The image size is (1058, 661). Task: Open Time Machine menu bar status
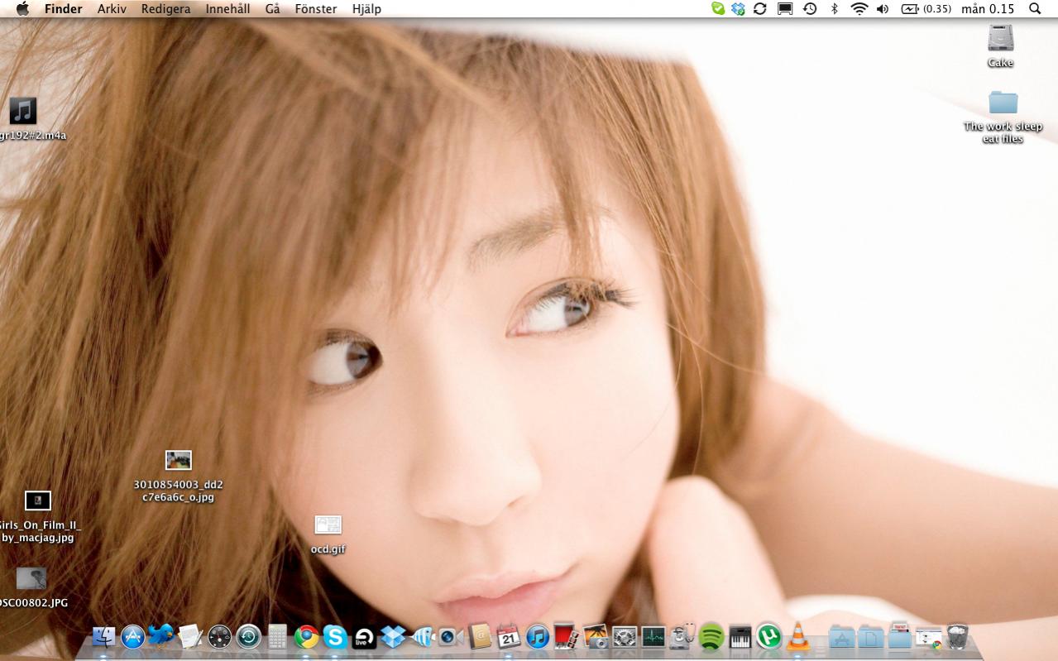[810, 9]
